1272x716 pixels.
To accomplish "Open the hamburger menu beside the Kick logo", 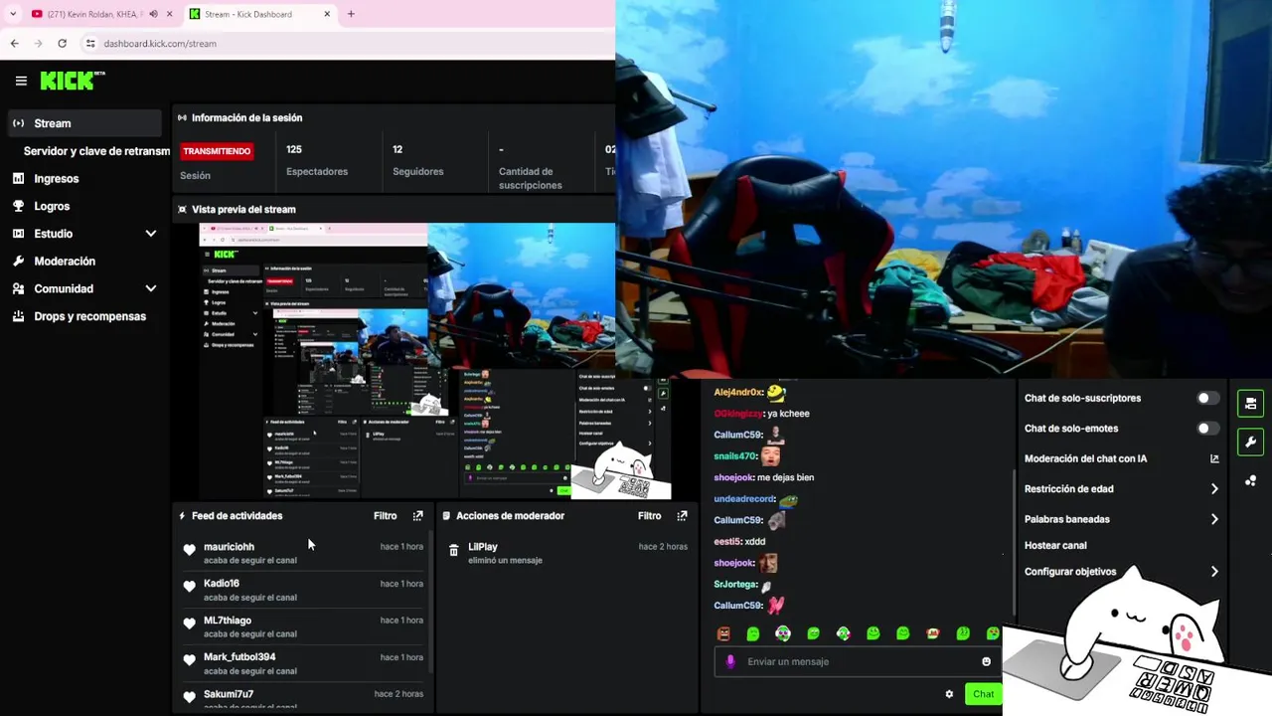I will (x=21, y=81).
